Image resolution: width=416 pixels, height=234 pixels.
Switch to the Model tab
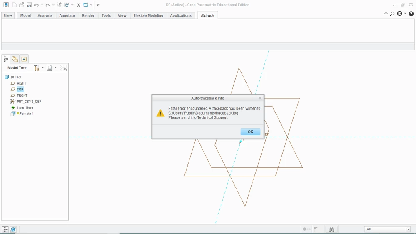(x=25, y=15)
